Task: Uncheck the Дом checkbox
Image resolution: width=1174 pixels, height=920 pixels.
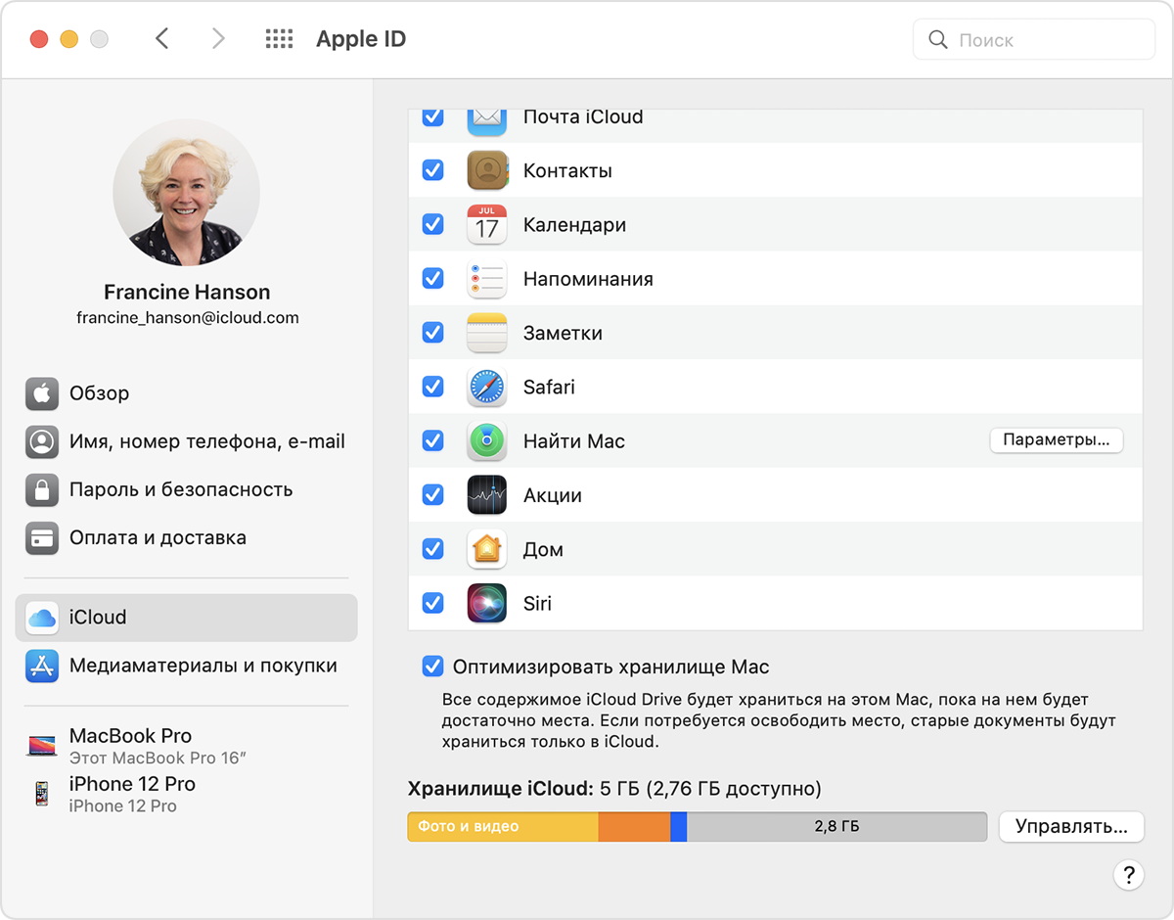Action: tap(432, 549)
